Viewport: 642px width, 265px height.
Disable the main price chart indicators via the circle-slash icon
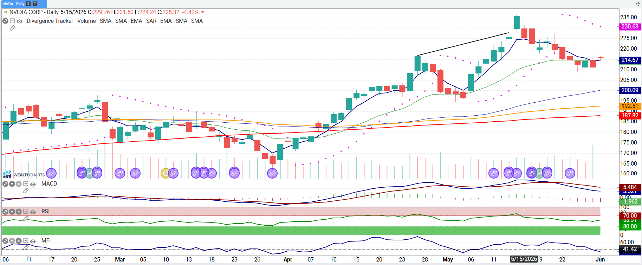(5, 21)
